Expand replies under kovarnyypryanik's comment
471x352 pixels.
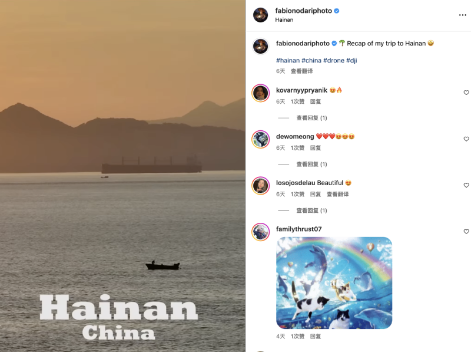(x=311, y=118)
